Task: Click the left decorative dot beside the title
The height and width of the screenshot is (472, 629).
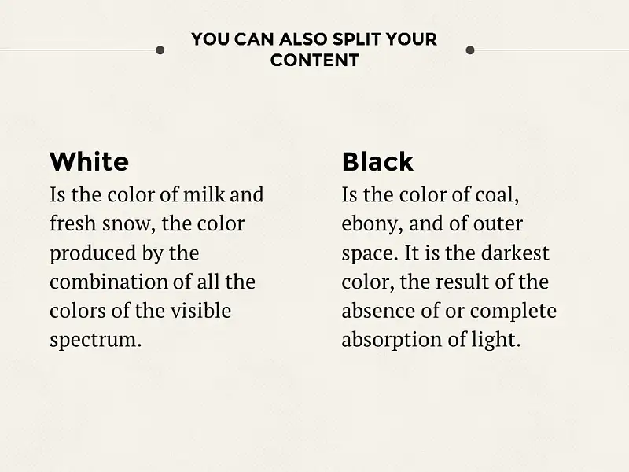Action: click(x=160, y=50)
